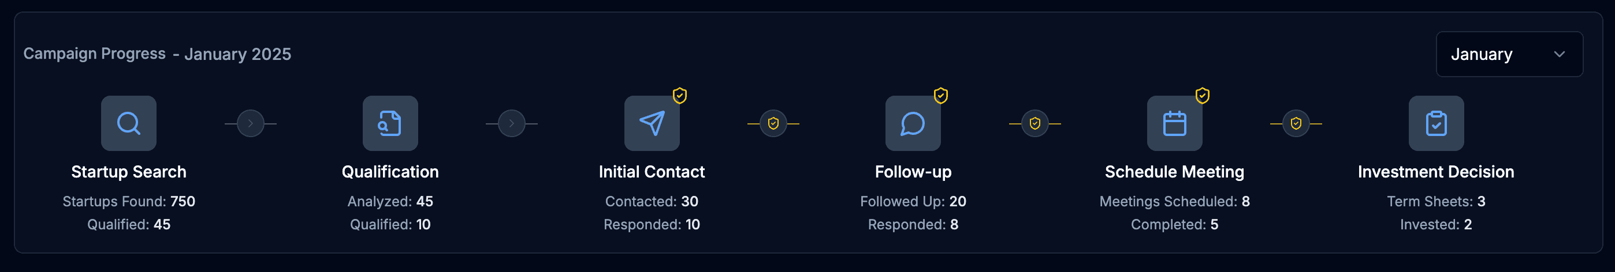Click shield badge on Initial Contact icon
Screen dimensions: 1615x272
(x=680, y=96)
